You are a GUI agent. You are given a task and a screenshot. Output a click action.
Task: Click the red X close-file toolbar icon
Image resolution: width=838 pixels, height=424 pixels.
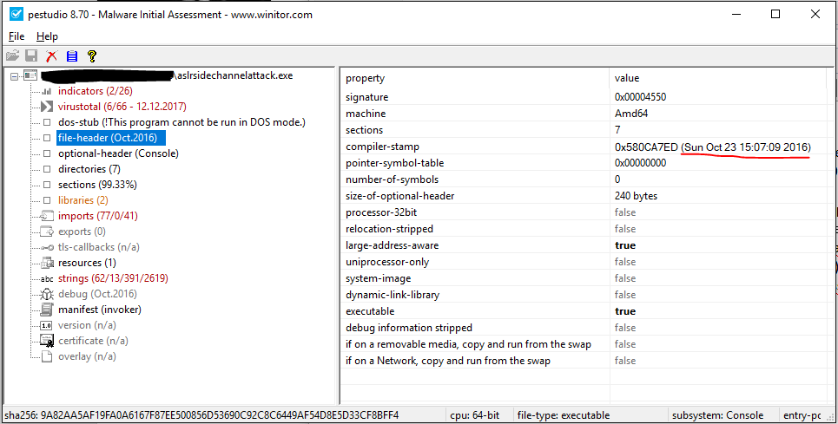click(51, 56)
